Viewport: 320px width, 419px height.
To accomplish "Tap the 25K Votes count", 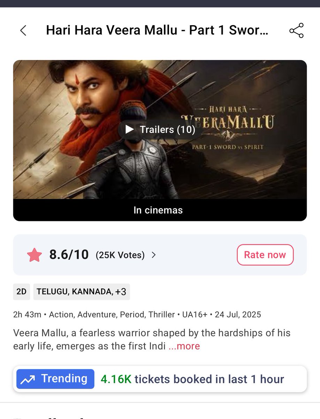I will [x=120, y=255].
